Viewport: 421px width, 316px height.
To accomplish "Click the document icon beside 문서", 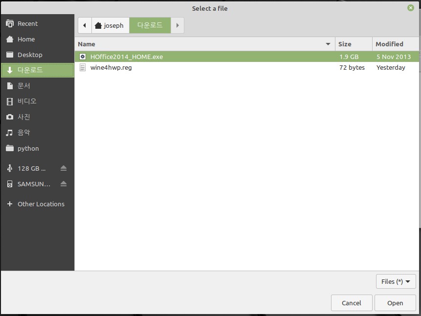I will pos(10,86).
